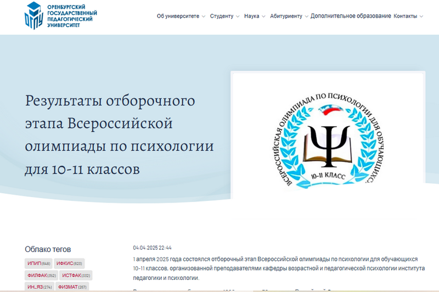Click the psychology olympiad emblem image
Image resolution: width=439 pixels, height=292 pixels.
(328, 142)
